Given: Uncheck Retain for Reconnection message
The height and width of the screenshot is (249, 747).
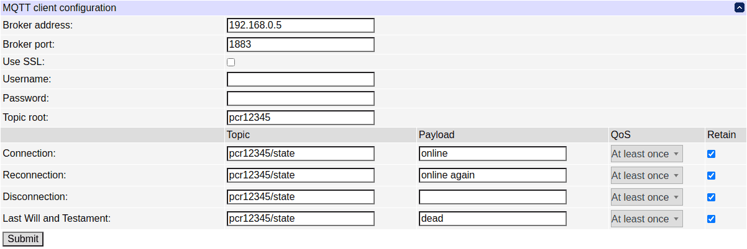Looking at the screenshot, I should click(x=711, y=176).
